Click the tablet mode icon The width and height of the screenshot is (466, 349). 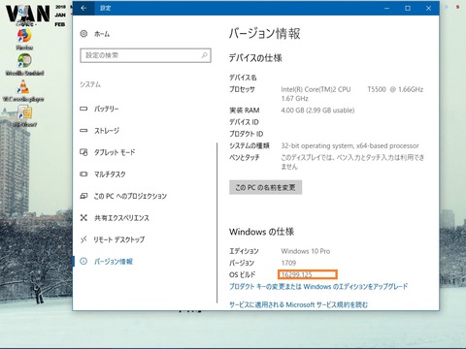(83, 152)
